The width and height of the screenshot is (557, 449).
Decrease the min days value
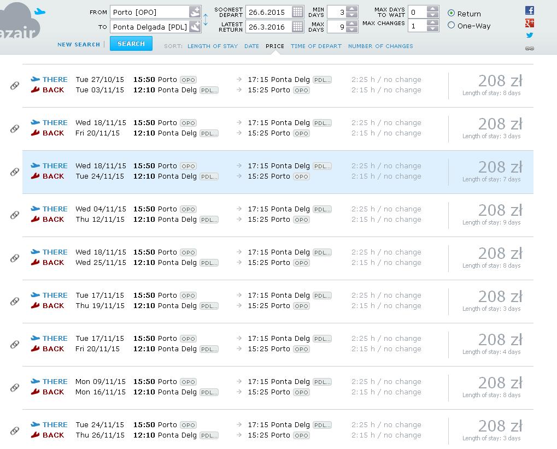point(351,15)
